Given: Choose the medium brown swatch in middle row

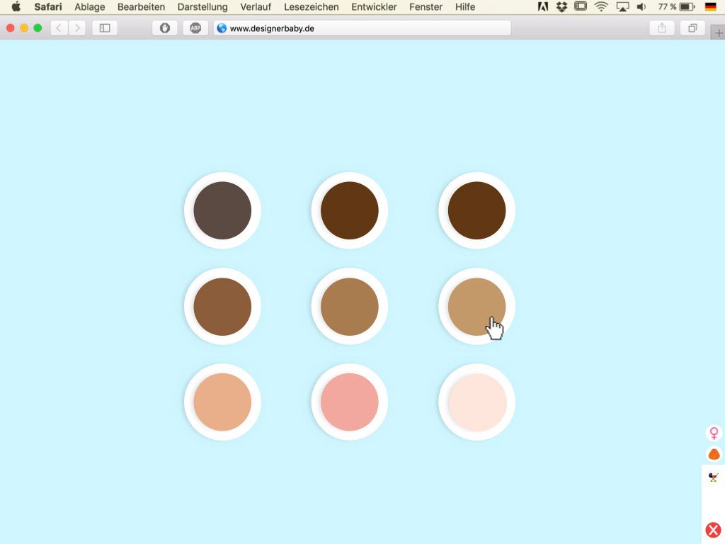Looking at the screenshot, I should click(222, 307).
